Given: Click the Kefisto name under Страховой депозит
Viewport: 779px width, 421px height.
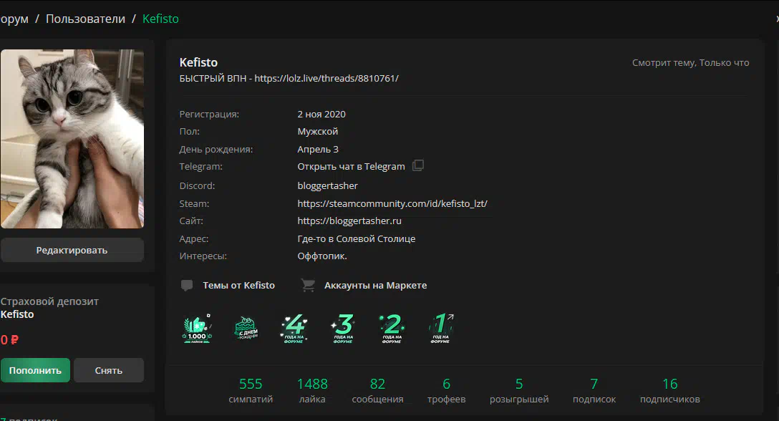Looking at the screenshot, I should [17, 314].
